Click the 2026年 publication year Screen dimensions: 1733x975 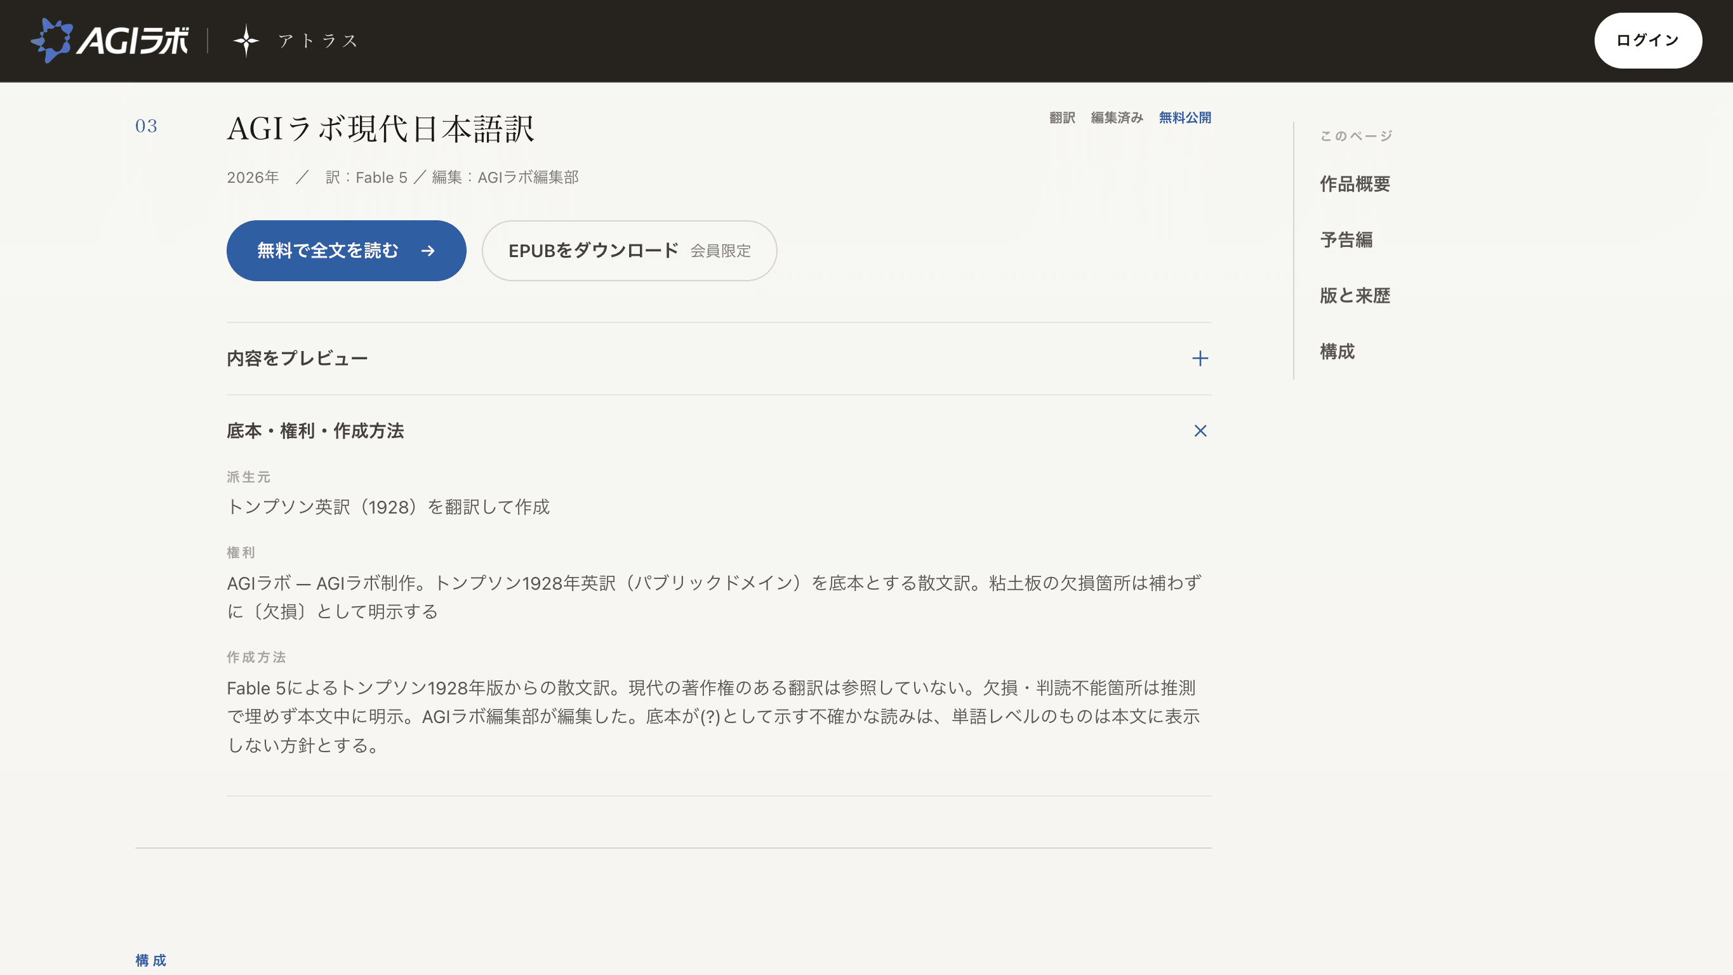pos(253,177)
